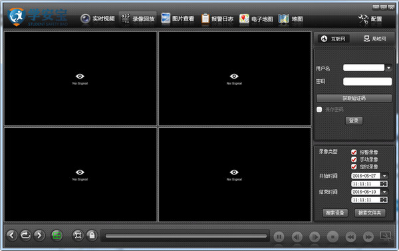
Task: Uncheck the 定时录像 scheduled recording checkbox
Action: [x=354, y=166]
